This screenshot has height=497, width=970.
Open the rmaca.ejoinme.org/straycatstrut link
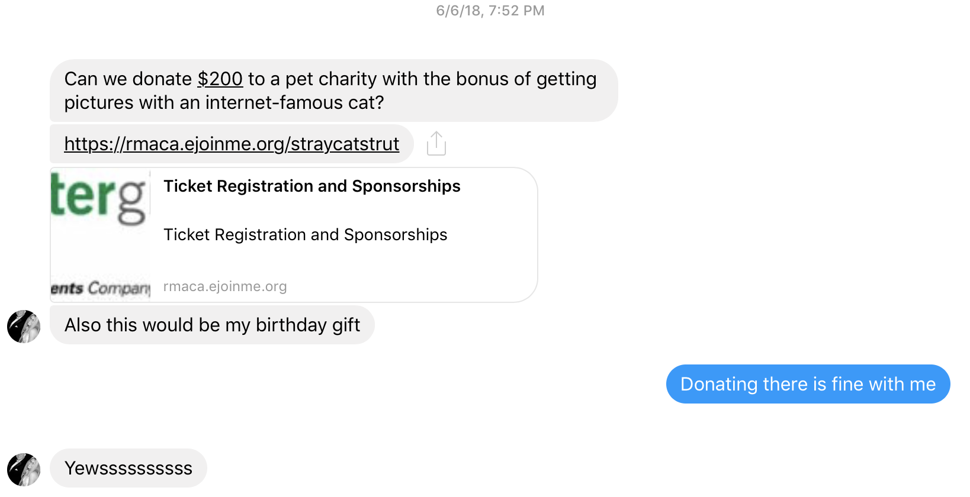(232, 144)
